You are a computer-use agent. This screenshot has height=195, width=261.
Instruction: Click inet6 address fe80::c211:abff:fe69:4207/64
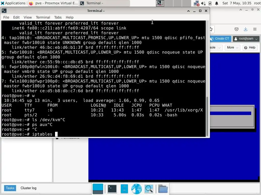point(63,28)
